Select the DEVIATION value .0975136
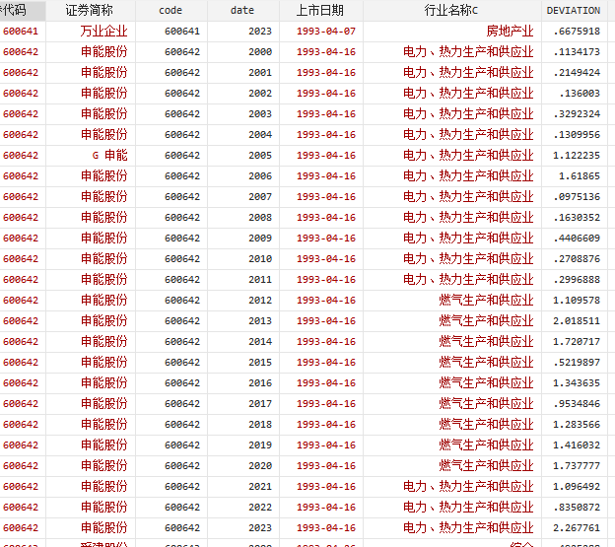Screen dimensions: 615x547 tap(576, 197)
